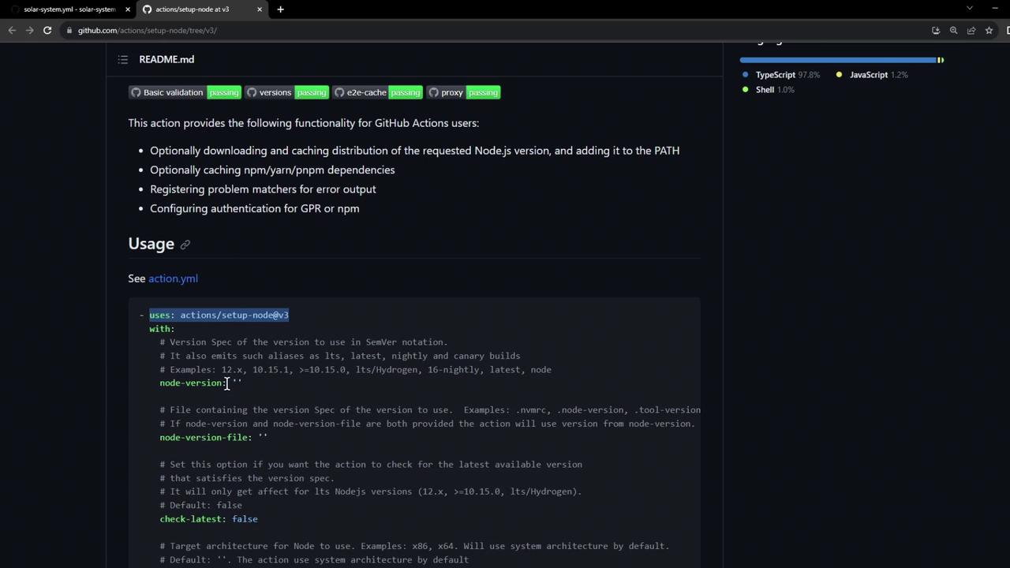Open the action.yml link
Viewport: 1010px width, 568px height.
click(x=173, y=278)
